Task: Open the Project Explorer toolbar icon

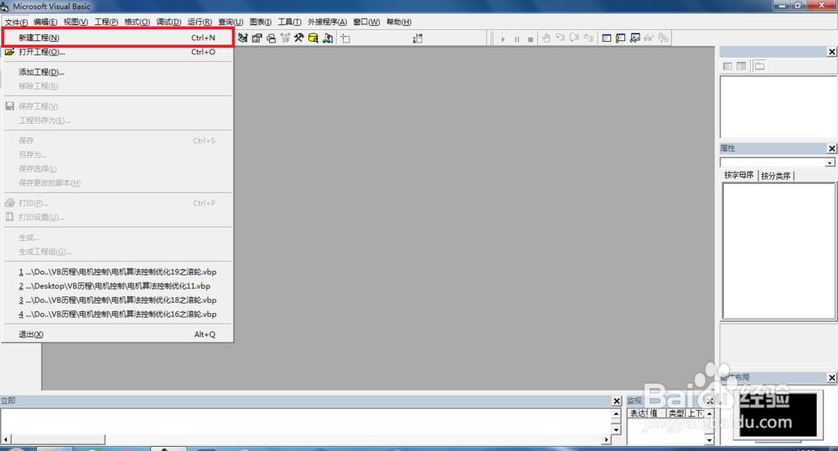Action: click(x=243, y=38)
